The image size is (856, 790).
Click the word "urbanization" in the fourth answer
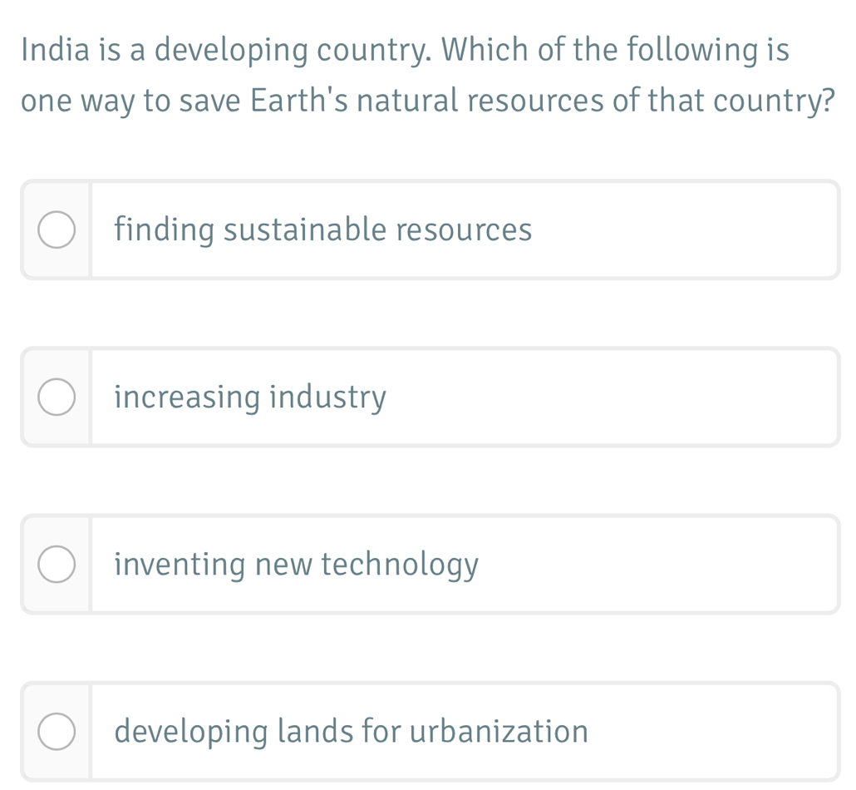(x=499, y=732)
